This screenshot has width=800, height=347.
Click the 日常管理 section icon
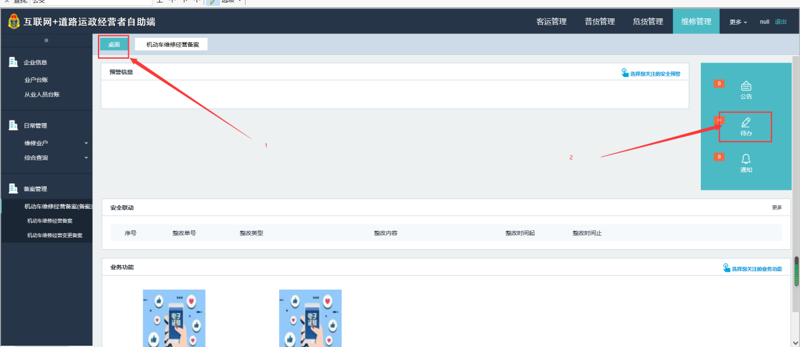[13, 125]
